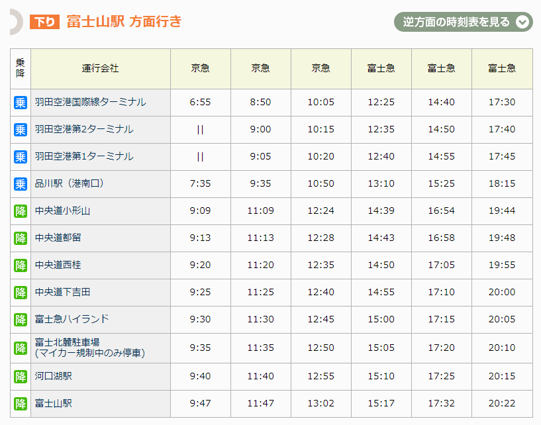Click the 12:28 time at 中央道都留

tap(321, 238)
